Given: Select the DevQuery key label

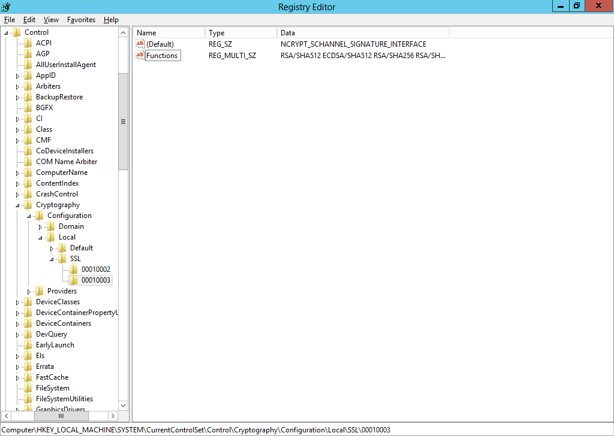Looking at the screenshot, I should pyautogui.click(x=52, y=334).
